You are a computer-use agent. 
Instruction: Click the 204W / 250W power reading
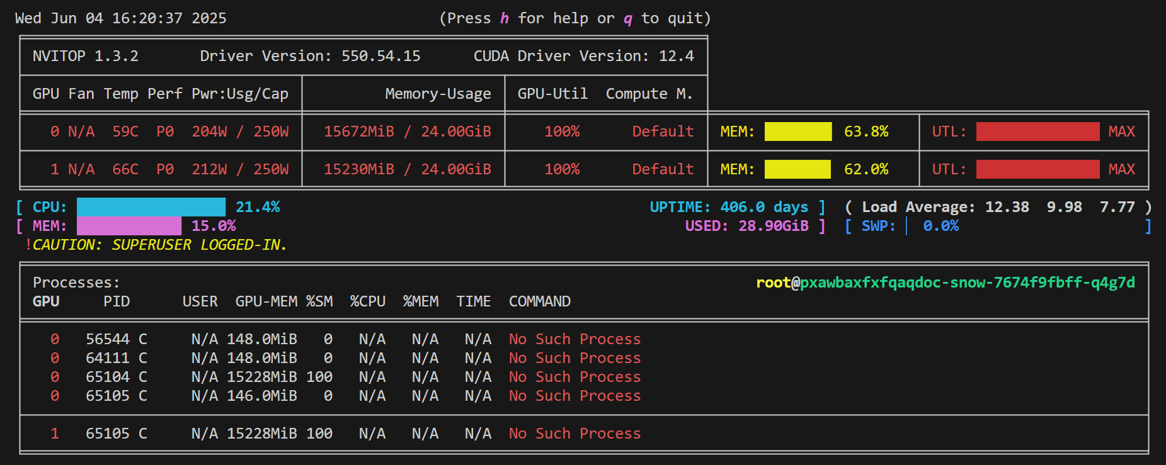click(240, 132)
